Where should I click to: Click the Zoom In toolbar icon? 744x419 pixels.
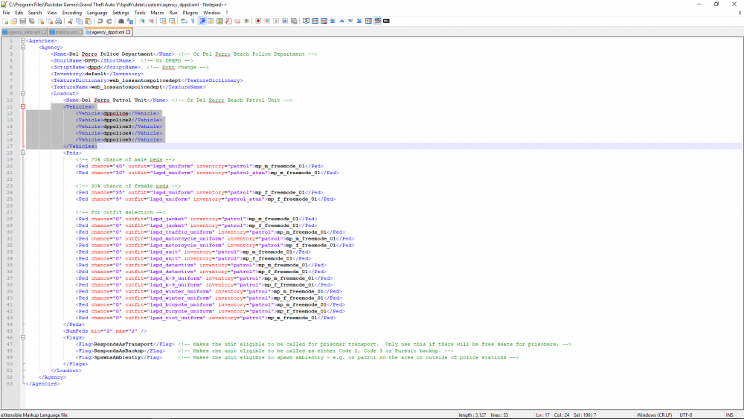click(x=141, y=21)
